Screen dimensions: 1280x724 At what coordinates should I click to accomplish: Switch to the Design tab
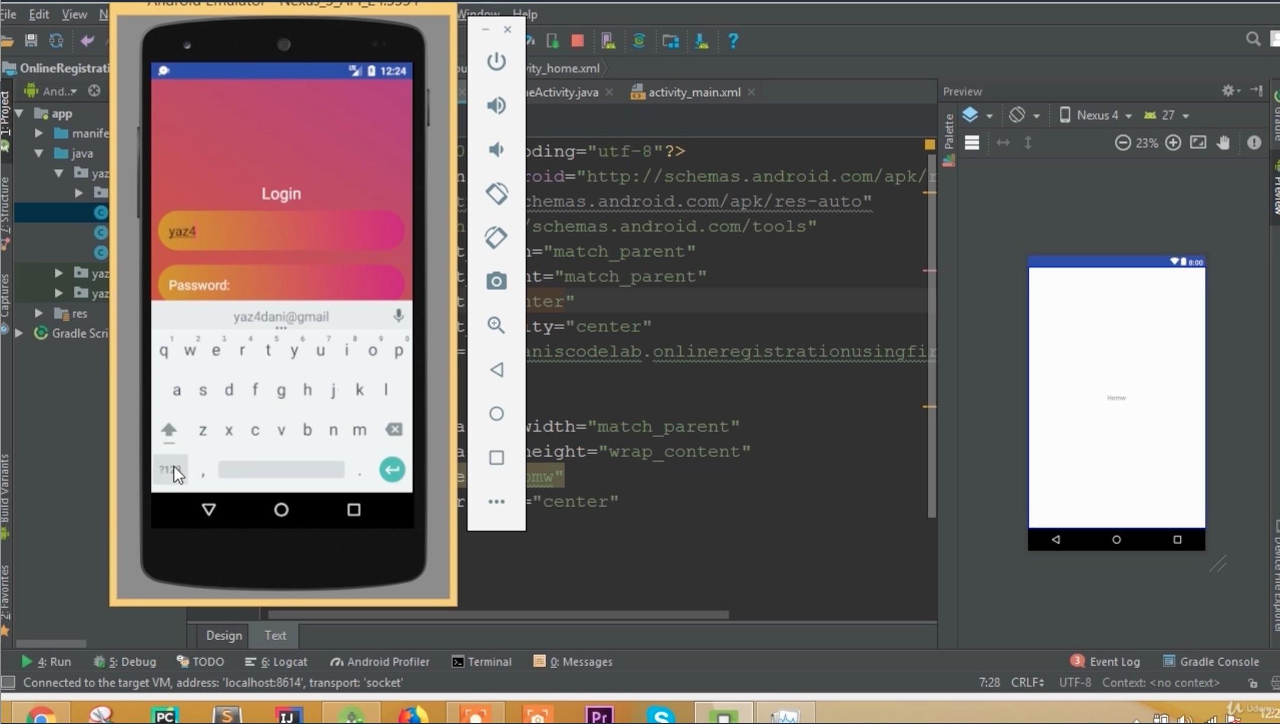224,636
